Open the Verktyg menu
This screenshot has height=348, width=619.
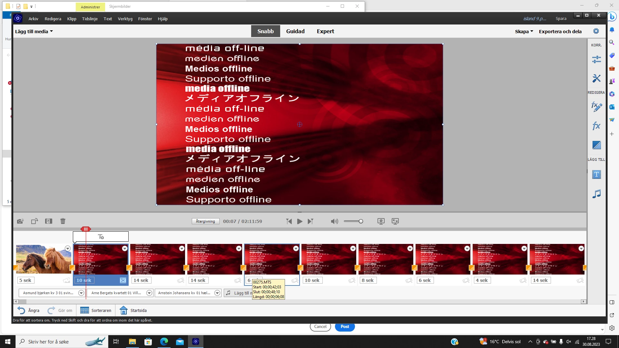[x=125, y=19]
